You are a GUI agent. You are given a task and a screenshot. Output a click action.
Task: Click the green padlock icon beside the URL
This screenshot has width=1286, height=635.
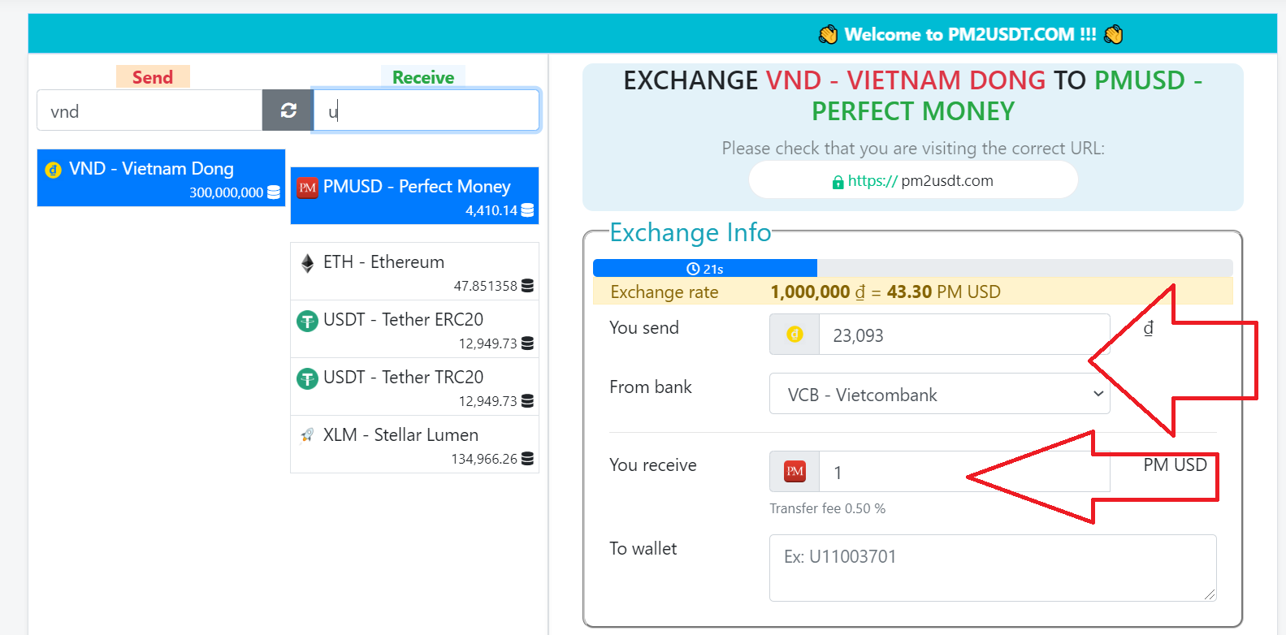tap(838, 182)
